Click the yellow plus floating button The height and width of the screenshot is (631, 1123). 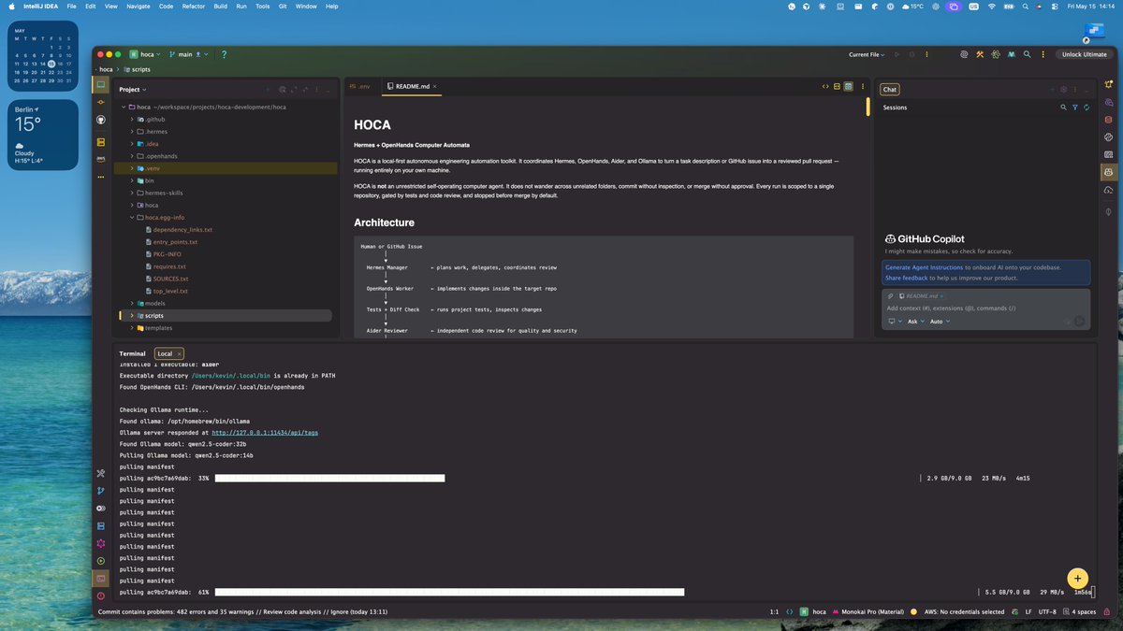coord(1077,578)
